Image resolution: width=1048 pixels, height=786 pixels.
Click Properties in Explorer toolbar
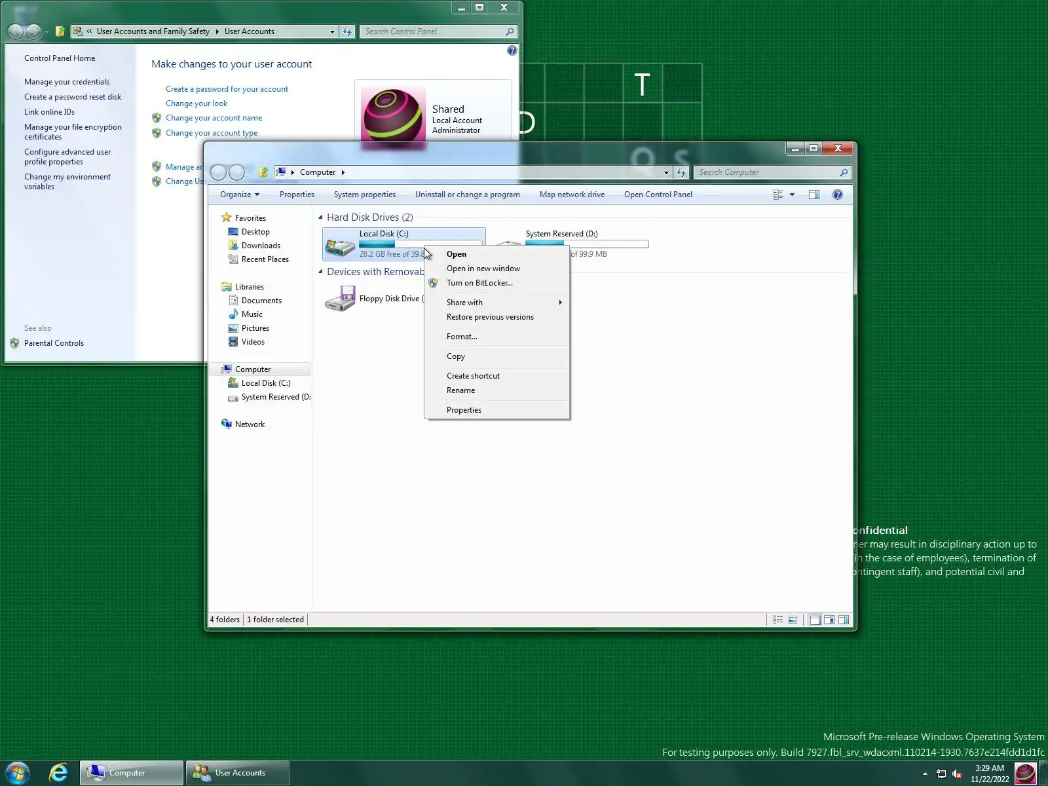coord(297,195)
